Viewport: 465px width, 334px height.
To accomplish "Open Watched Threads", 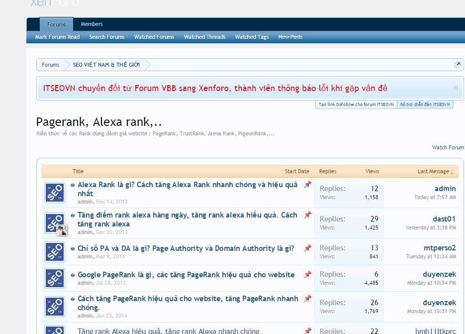I will (204, 37).
